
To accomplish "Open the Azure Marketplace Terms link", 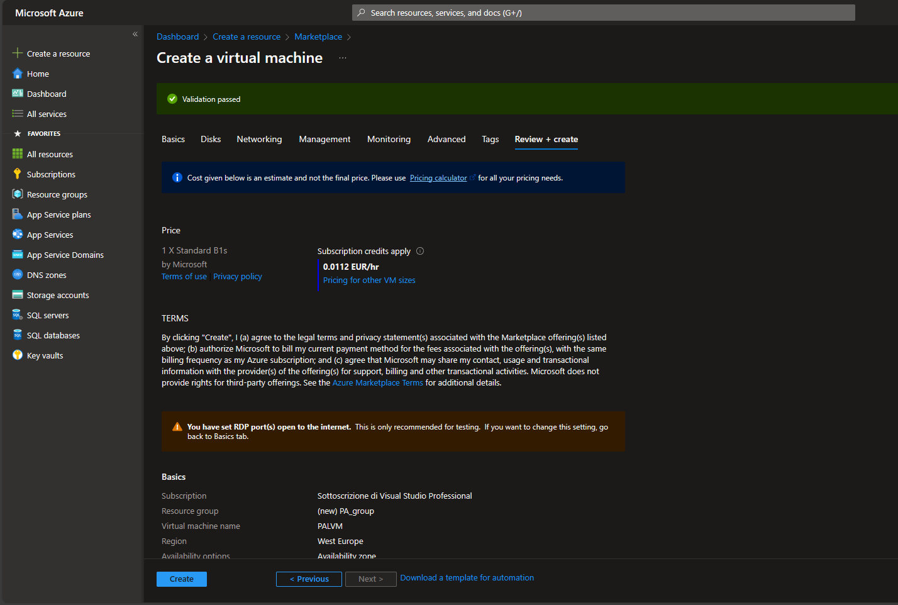I will tap(378, 383).
